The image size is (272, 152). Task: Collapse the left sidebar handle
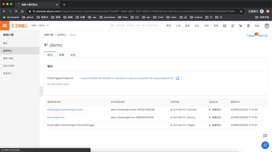41,91
